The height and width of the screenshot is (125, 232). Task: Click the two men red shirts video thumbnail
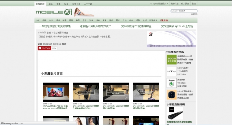coord(116,120)
